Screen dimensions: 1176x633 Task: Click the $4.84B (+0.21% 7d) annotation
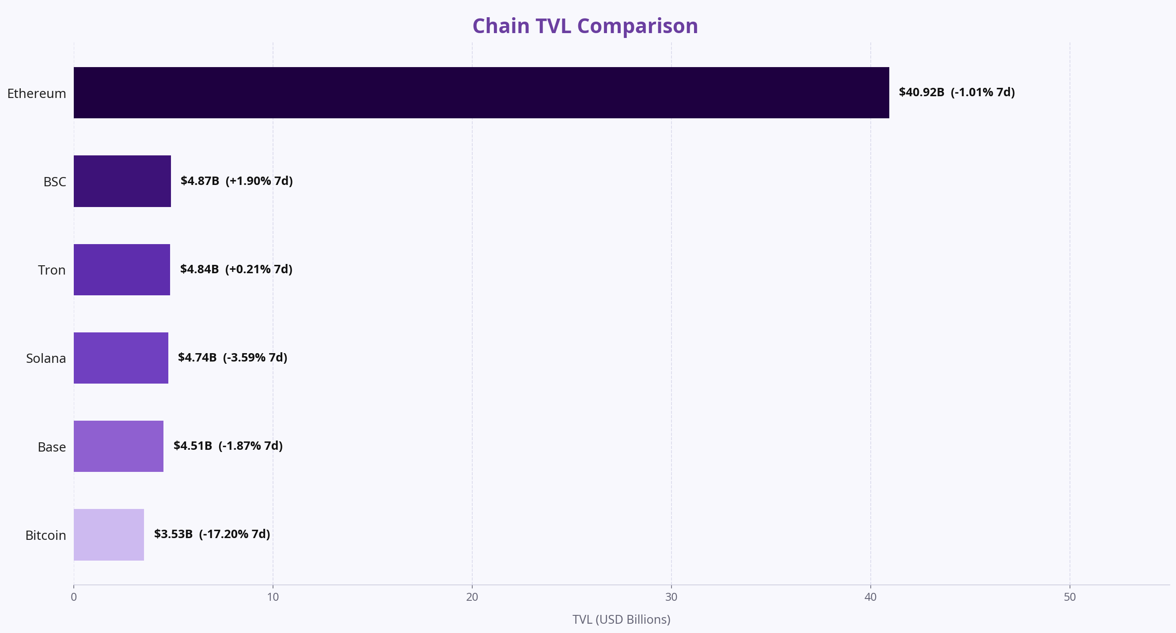(236, 269)
